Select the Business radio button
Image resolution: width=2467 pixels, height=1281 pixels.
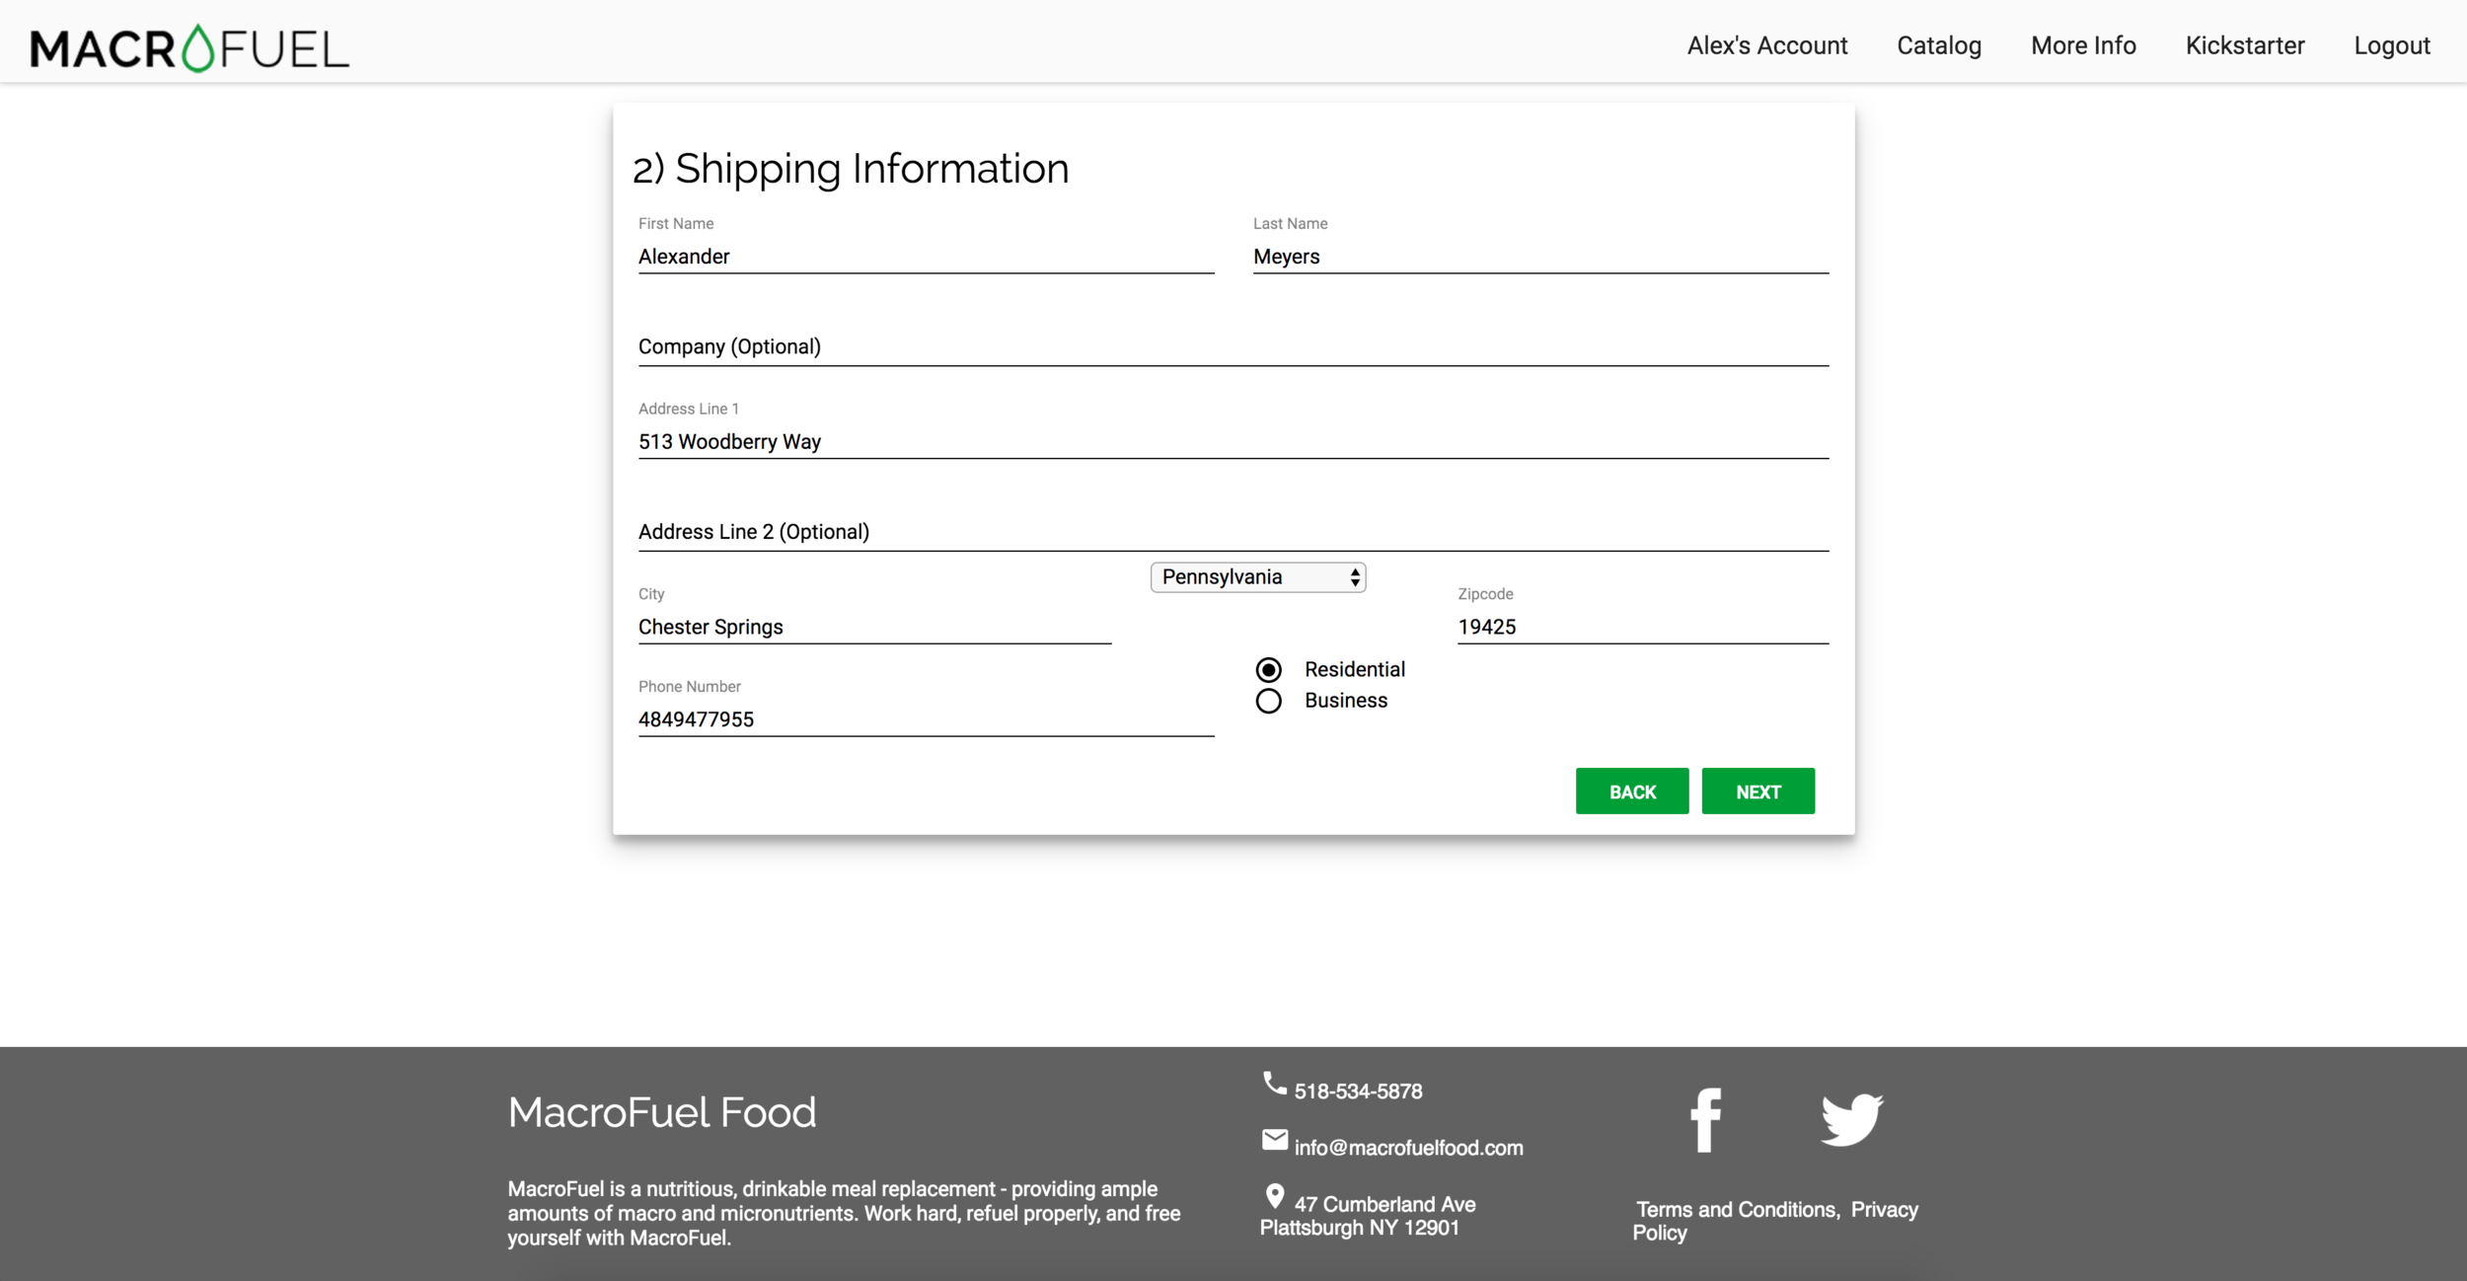pos(1269,701)
